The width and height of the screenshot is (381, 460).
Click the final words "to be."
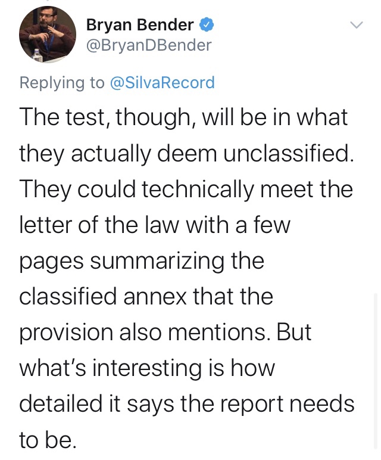pos(48,440)
